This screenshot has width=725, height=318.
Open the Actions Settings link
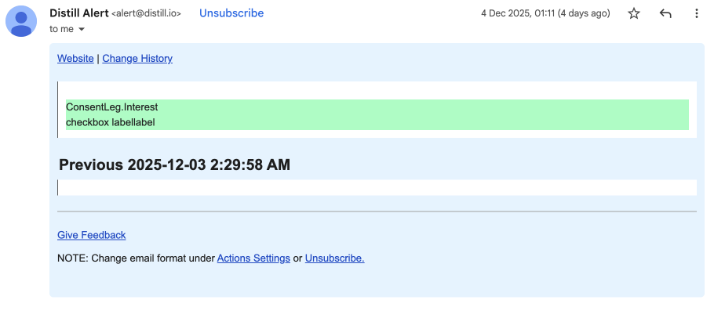point(253,258)
